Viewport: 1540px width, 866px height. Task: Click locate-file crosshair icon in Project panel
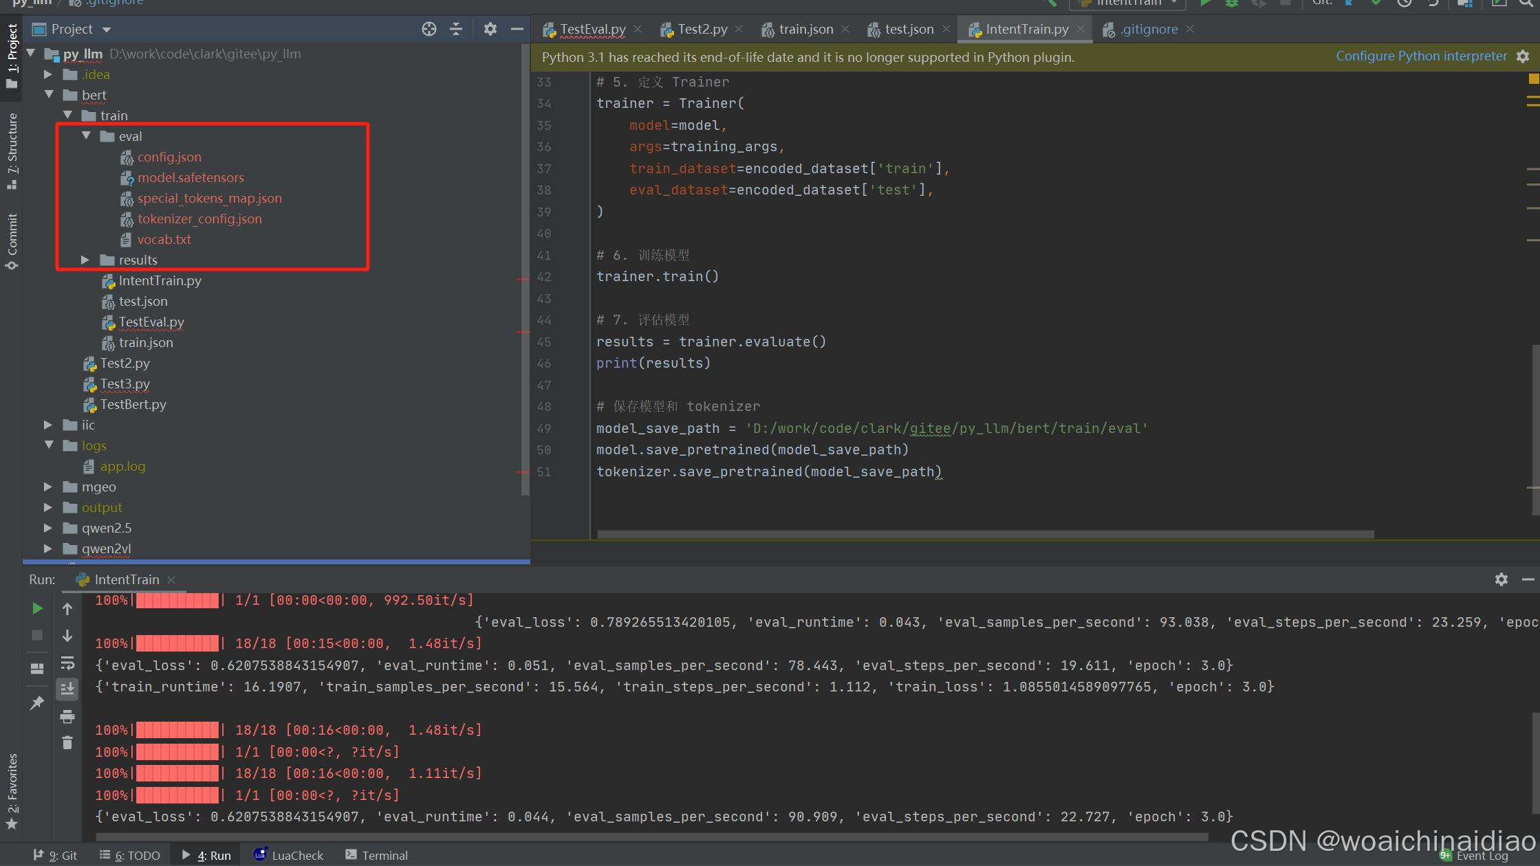coord(429,29)
